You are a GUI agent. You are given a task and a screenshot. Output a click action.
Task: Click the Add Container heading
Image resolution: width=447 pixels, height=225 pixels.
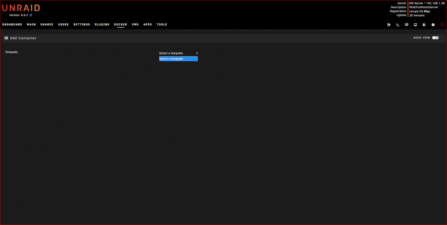tap(23, 38)
